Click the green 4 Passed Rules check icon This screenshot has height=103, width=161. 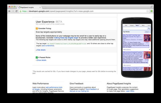pyautogui.click(x=37, y=57)
